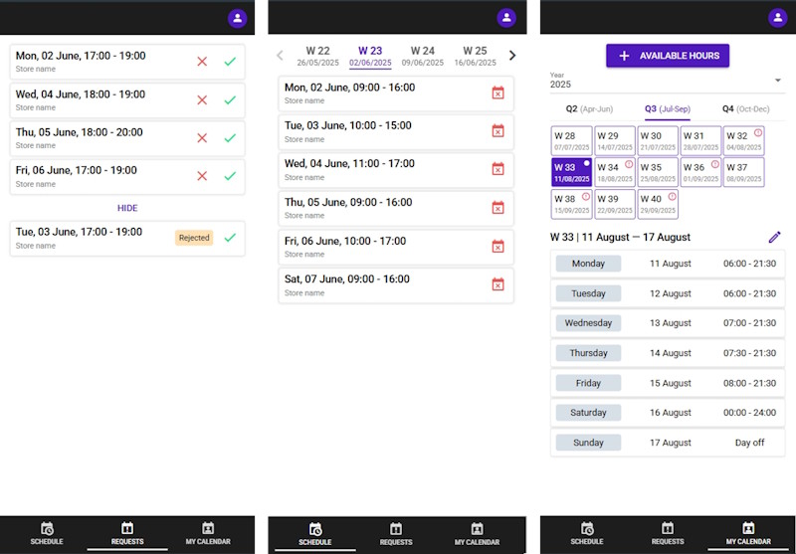Go to next weeks with right chevron
Image resolution: width=796 pixels, height=554 pixels.
tap(512, 56)
